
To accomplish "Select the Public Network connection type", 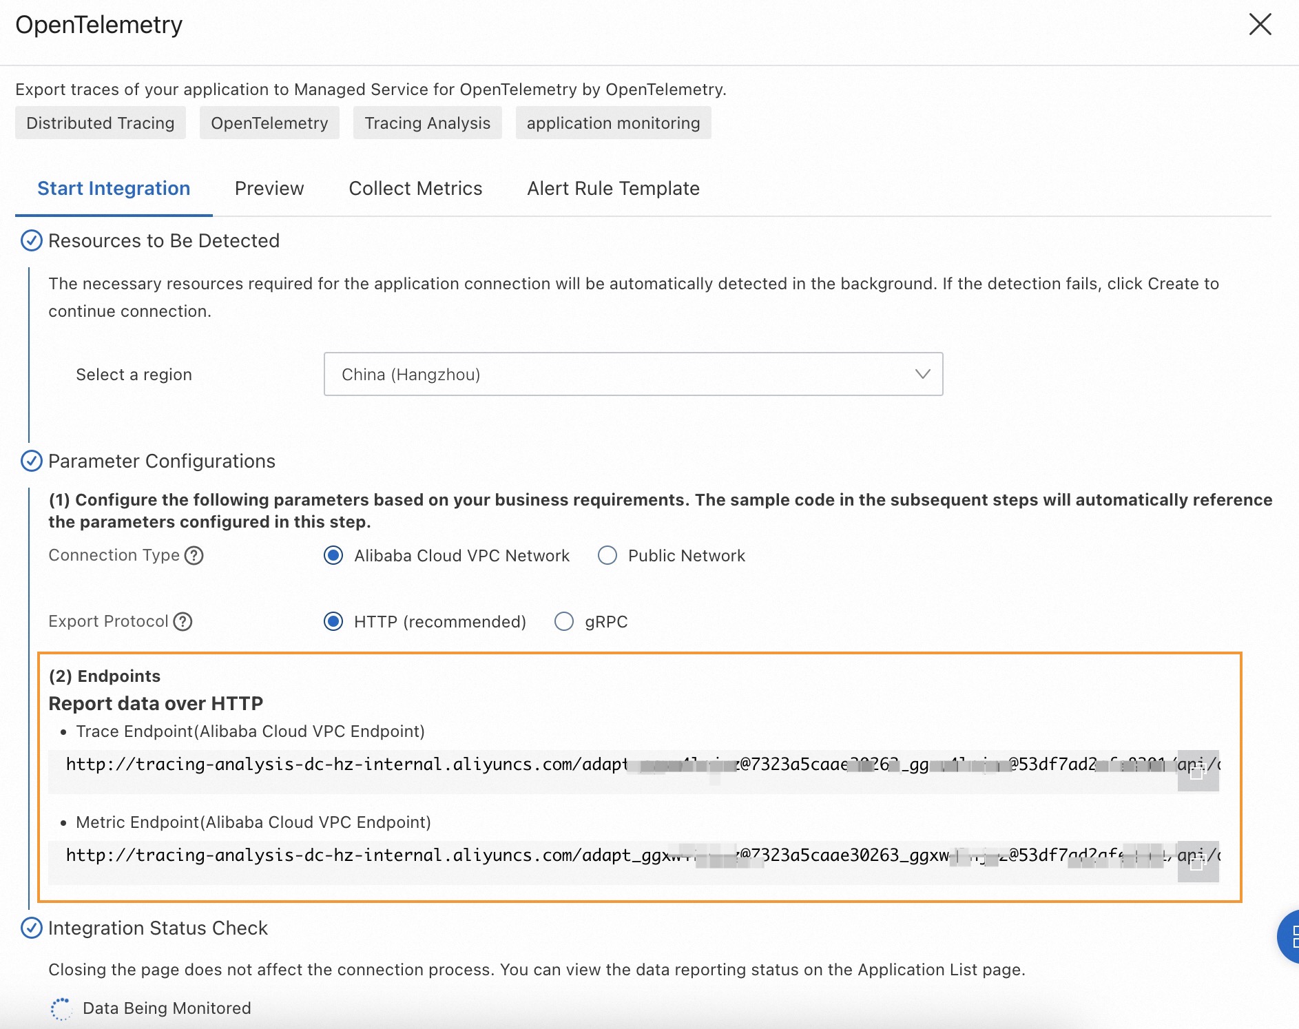I will (x=607, y=555).
